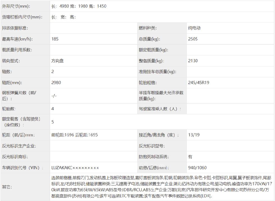275x201 pixels.
Task: Click the 外形尺寸(mm) label cell
Action: coord(16,6)
